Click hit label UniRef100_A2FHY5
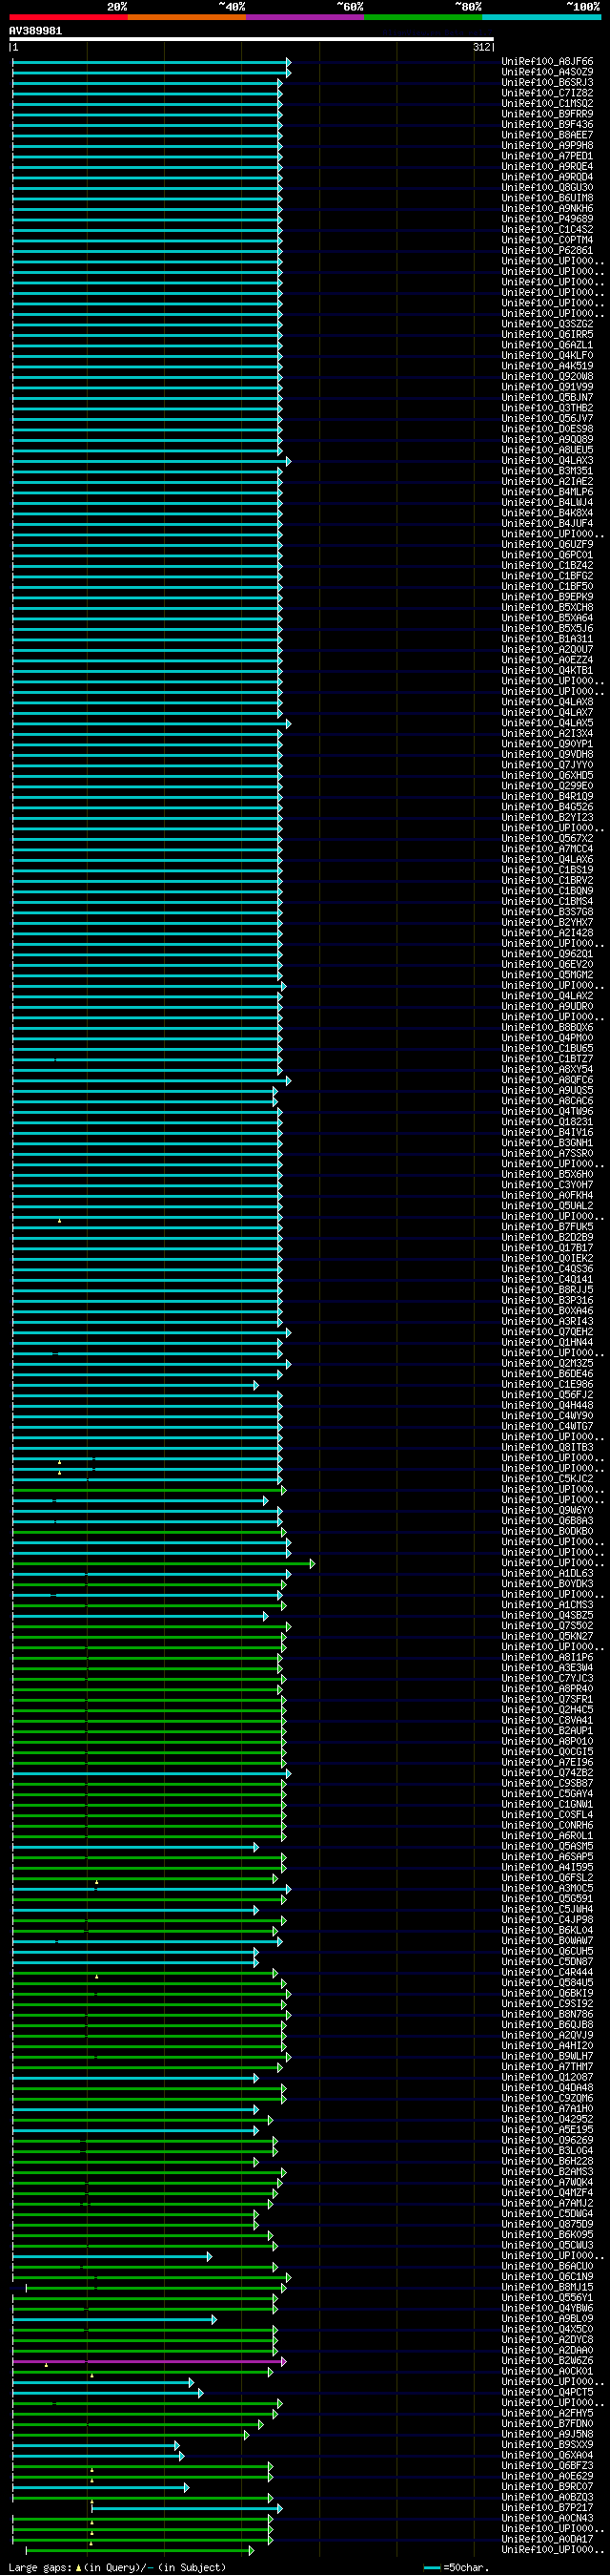610x2575 pixels. pyautogui.click(x=547, y=2413)
